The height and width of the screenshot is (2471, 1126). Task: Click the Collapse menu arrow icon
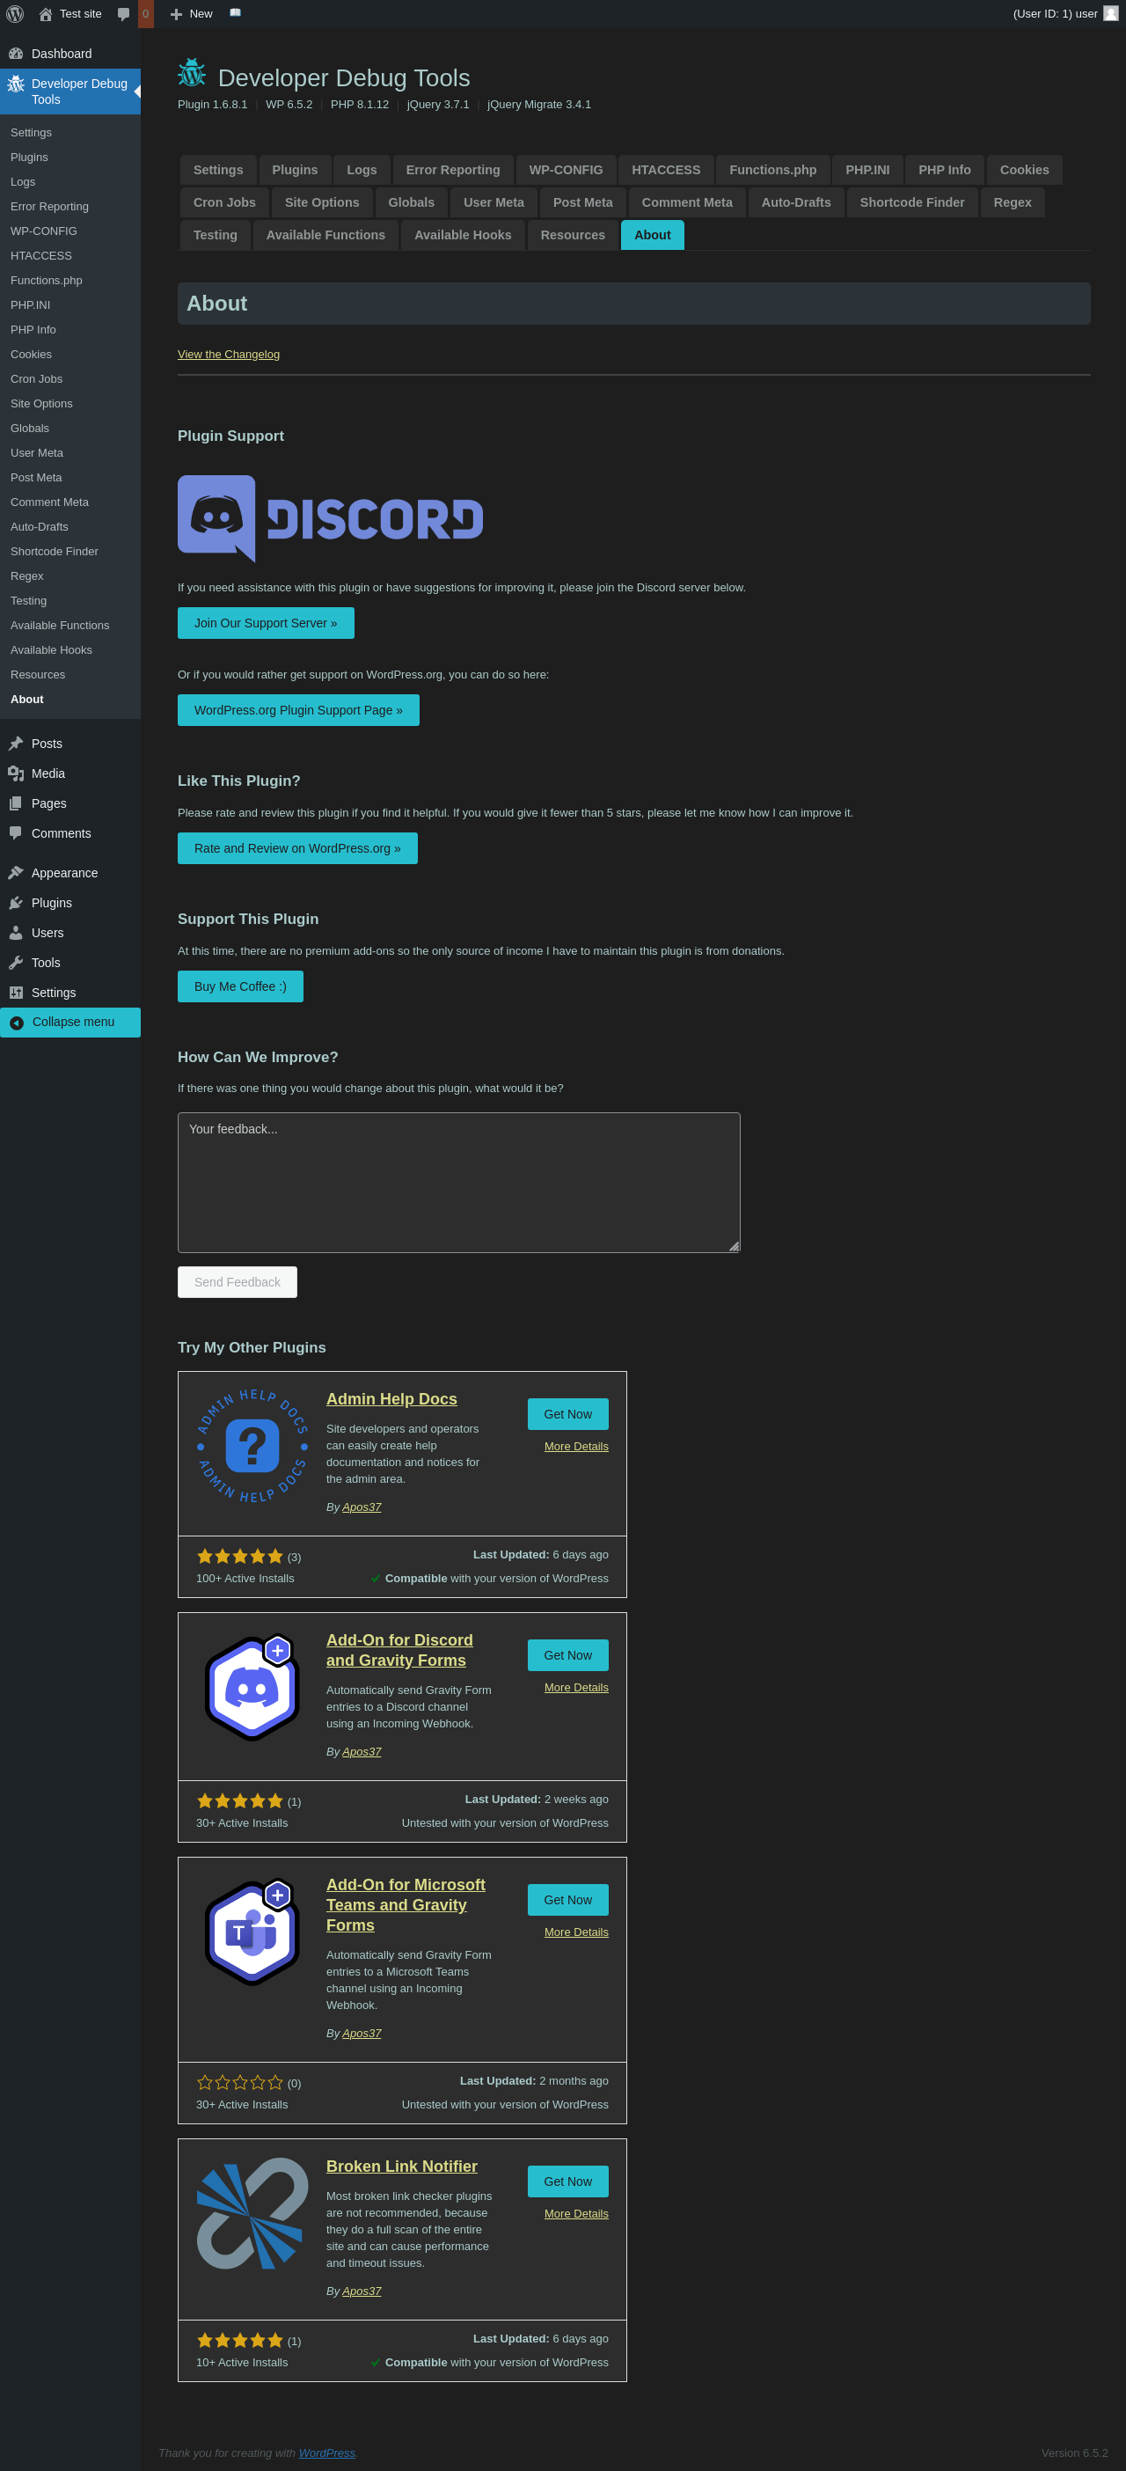[17, 1023]
